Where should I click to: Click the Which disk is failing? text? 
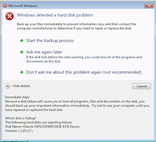pyautogui.click(x=21, y=118)
